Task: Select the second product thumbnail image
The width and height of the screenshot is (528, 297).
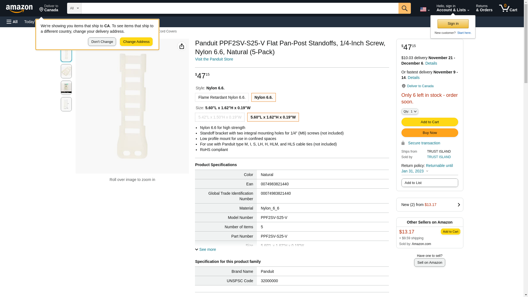Action: [66, 71]
